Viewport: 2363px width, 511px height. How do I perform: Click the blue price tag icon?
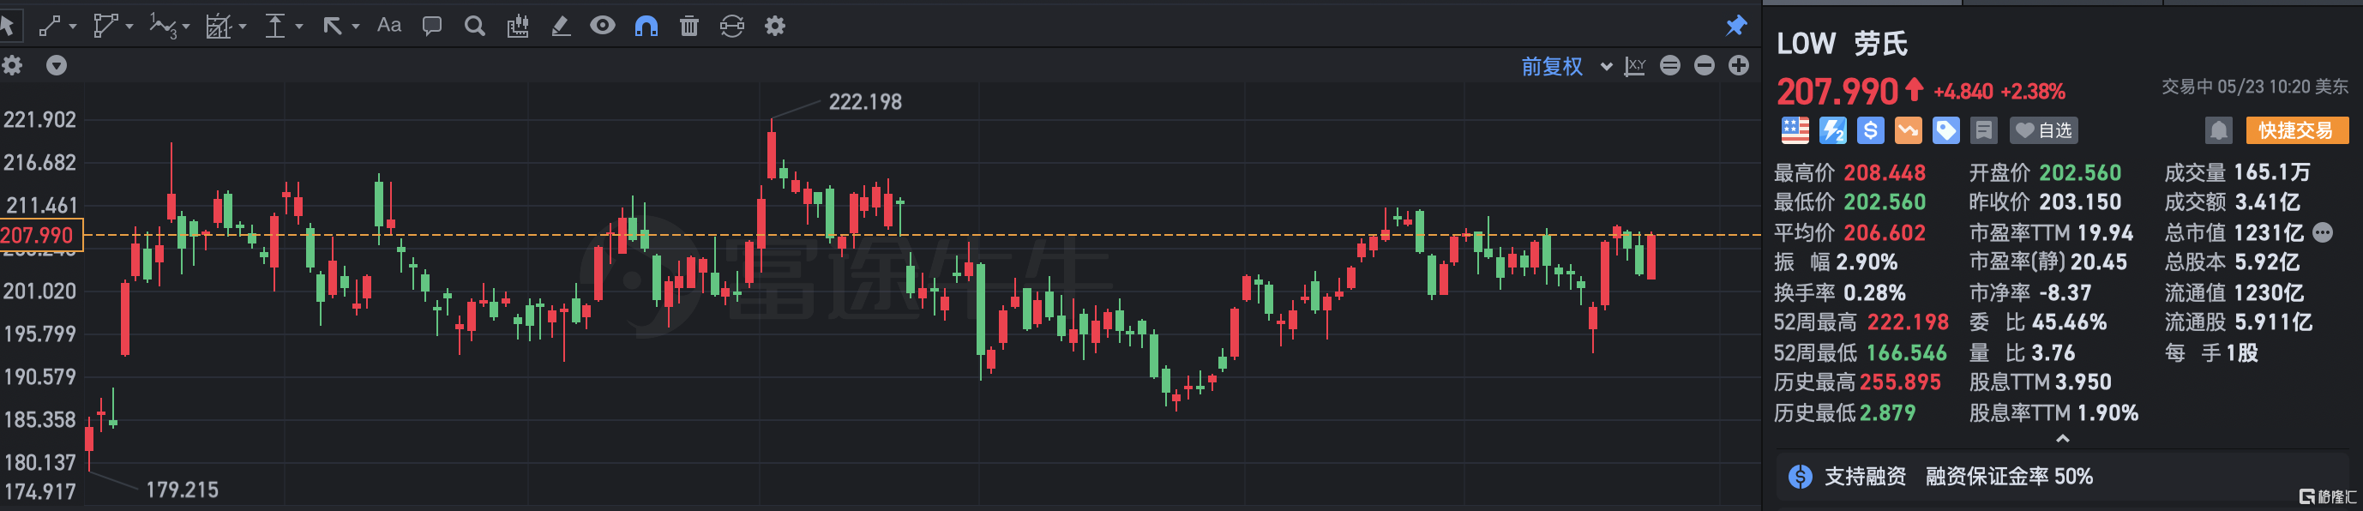[1945, 130]
